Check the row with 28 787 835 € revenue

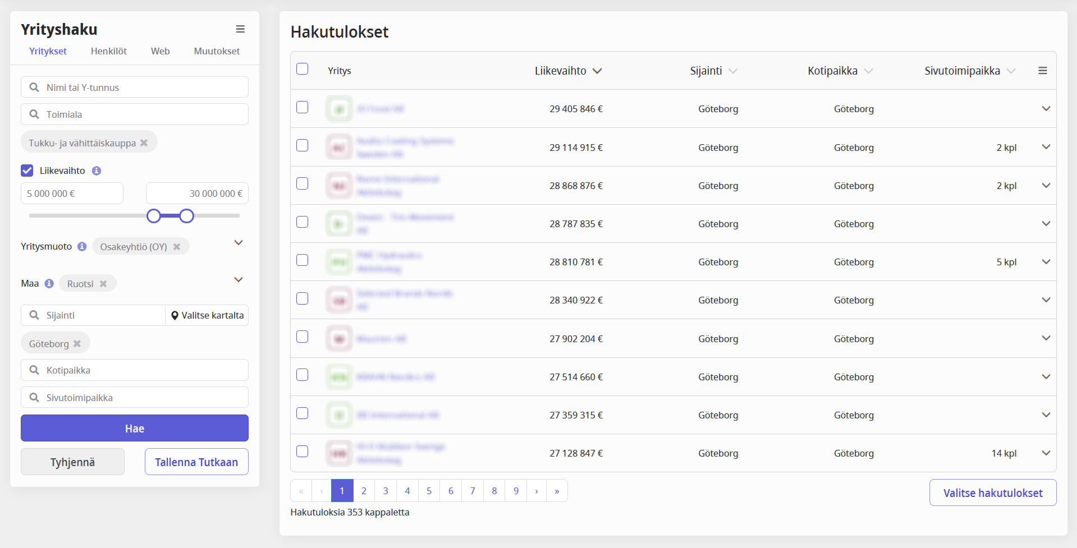pos(303,222)
